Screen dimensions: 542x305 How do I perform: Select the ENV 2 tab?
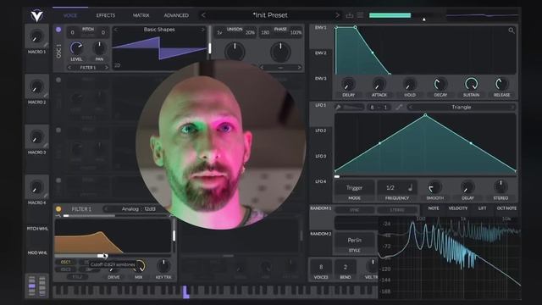[x=320, y=53]
